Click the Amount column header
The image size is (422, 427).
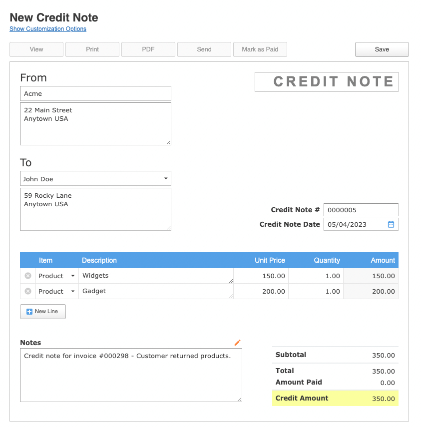[383, 260]
